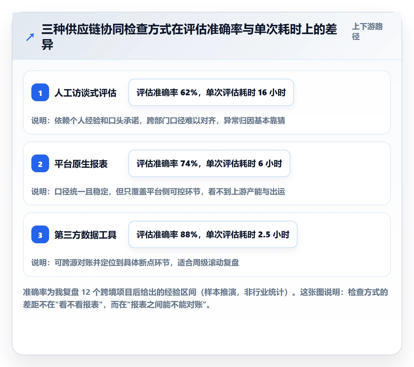The image size is (414, 367).
Task: Click the 上下游路径 tag in the header
Action: (x=367, y=31)
